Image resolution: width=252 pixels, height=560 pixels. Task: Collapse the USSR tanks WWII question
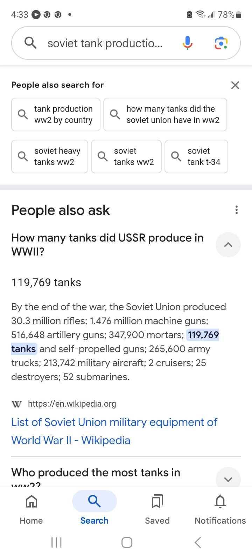pyautogui.click(x=228, y=245)
